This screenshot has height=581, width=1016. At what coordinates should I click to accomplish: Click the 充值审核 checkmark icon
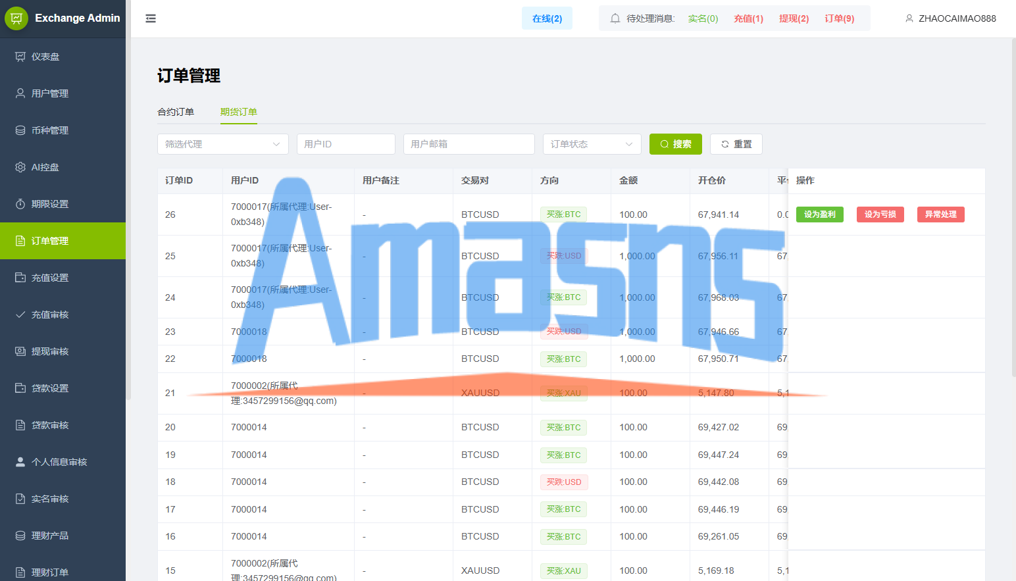pos(20,315)
